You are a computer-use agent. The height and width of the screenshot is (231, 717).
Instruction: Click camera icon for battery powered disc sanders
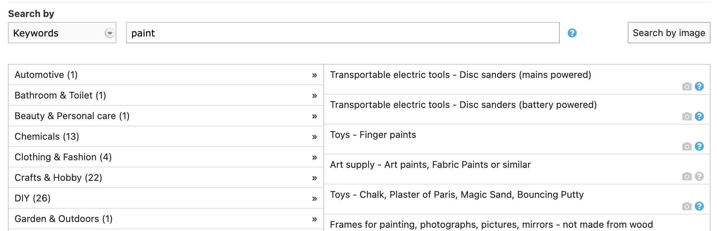[x=687, y=117]
